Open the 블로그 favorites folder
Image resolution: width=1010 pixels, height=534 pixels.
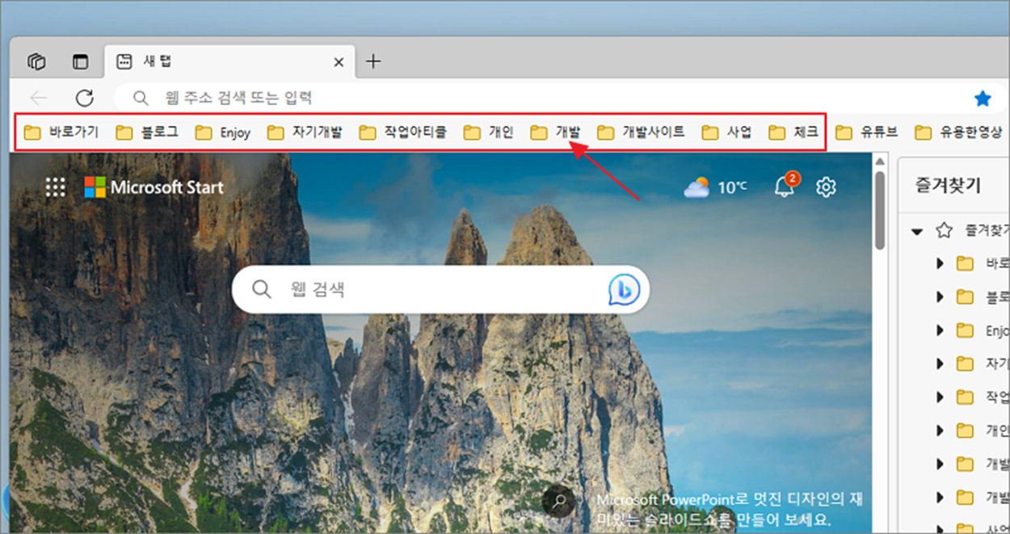point(147,132)
